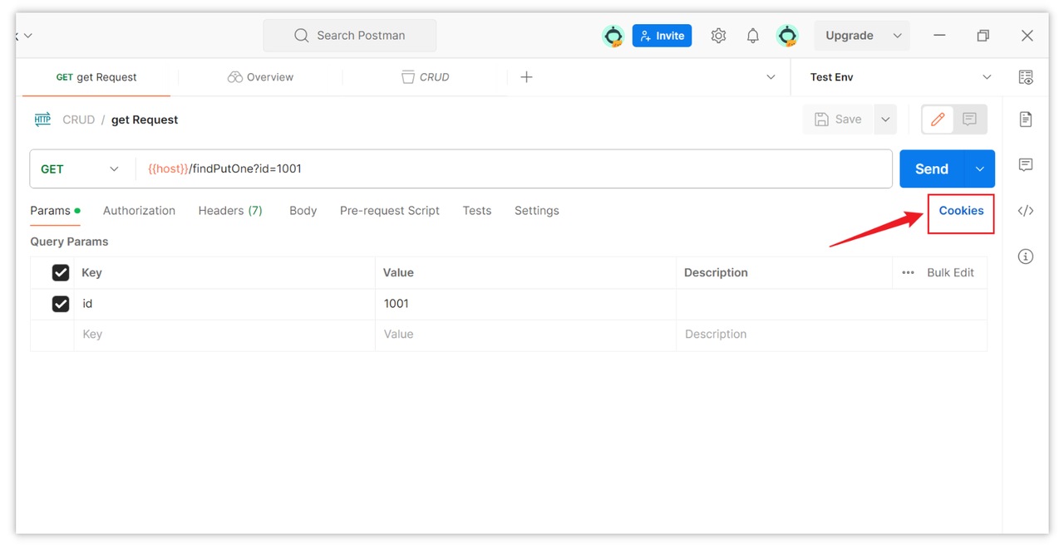Open the Cookies link

(961, 211)
